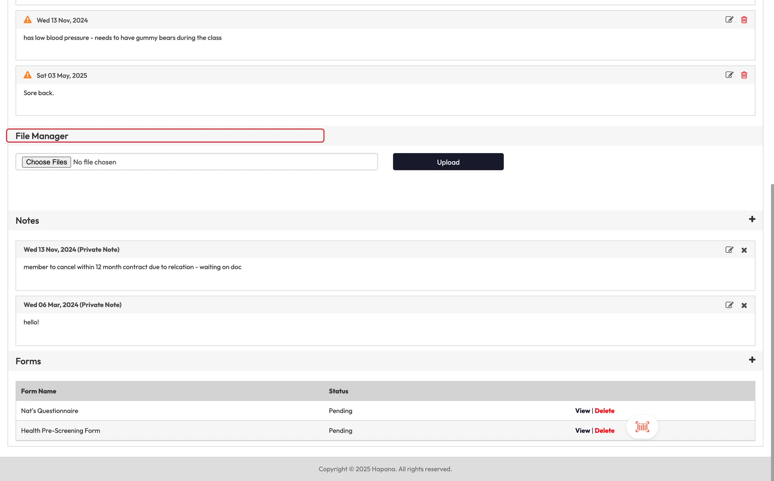Image resolution: width=774 pixels, height=481 pixels.
Task: Edit the Wed 13 Nov 2024 alert
Action: tap(729, 20)
